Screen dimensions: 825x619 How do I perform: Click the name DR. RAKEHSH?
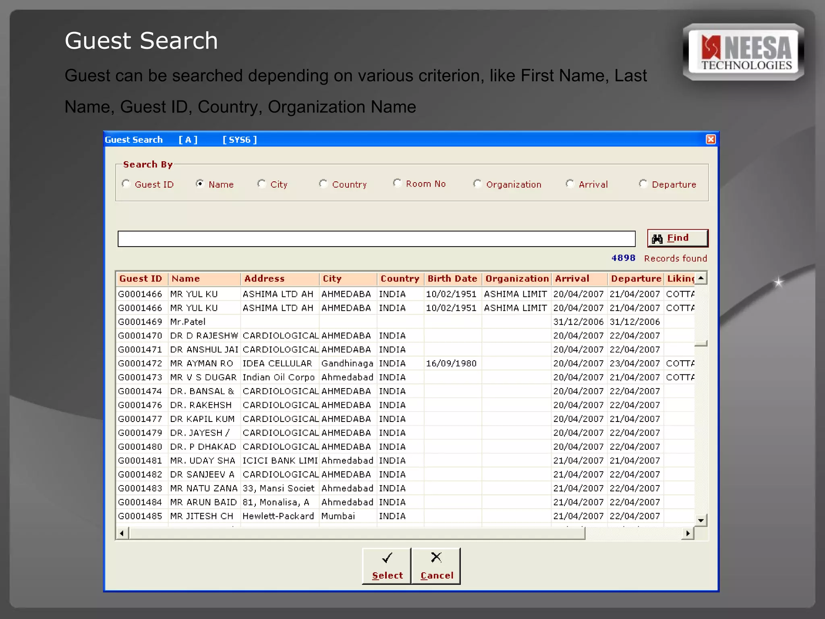tap(201, 405)
